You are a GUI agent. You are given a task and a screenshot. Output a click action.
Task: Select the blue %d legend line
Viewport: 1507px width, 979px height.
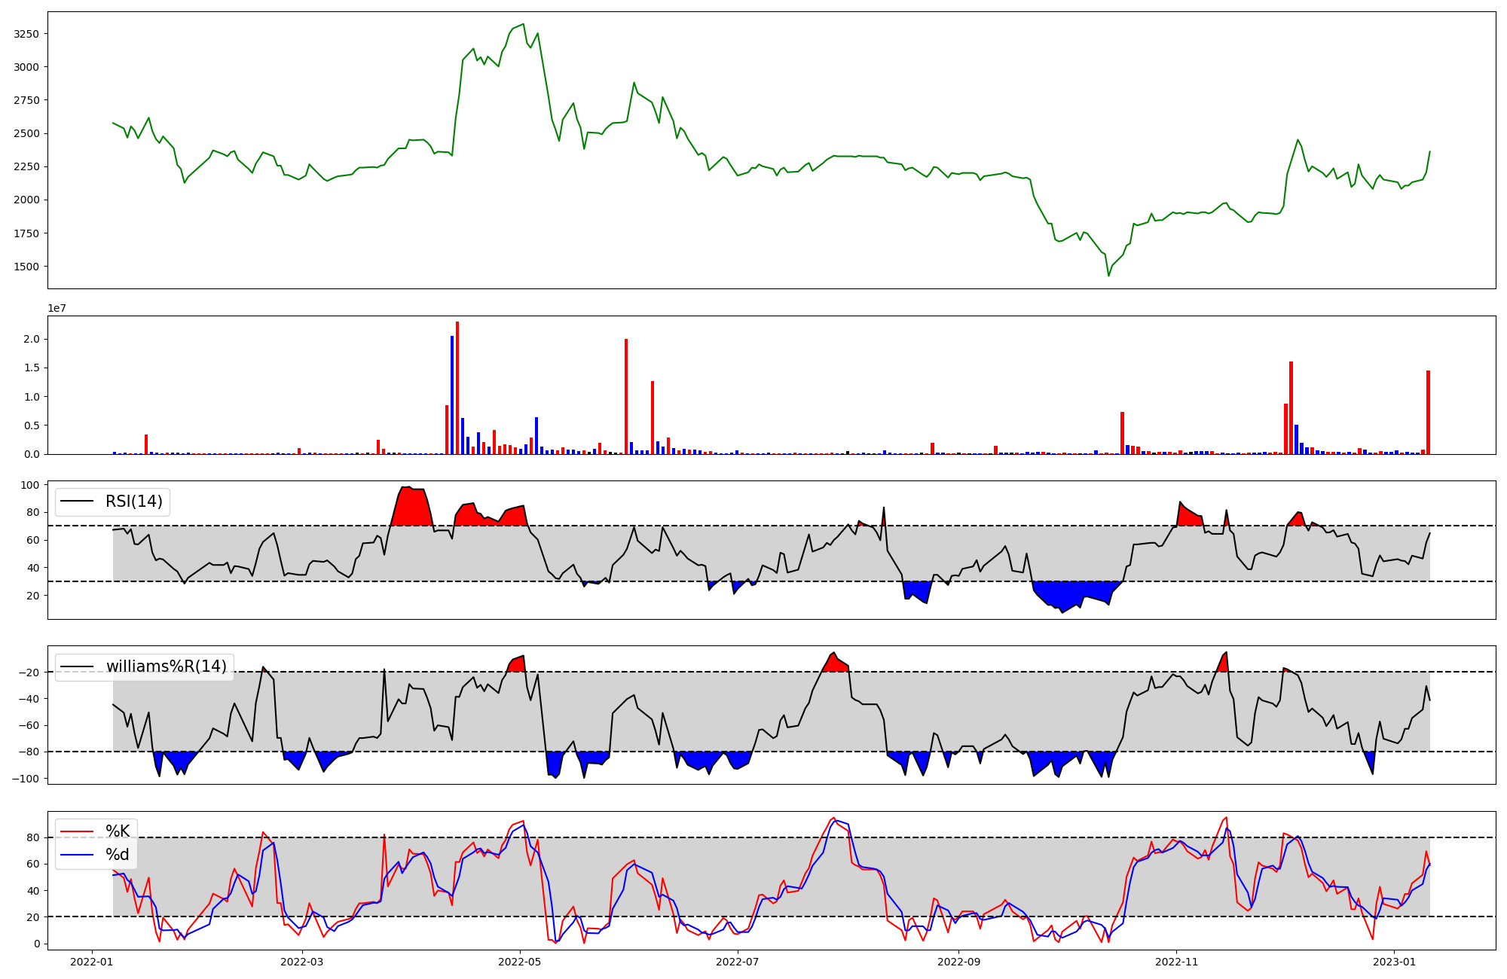(x=77, y=855)
